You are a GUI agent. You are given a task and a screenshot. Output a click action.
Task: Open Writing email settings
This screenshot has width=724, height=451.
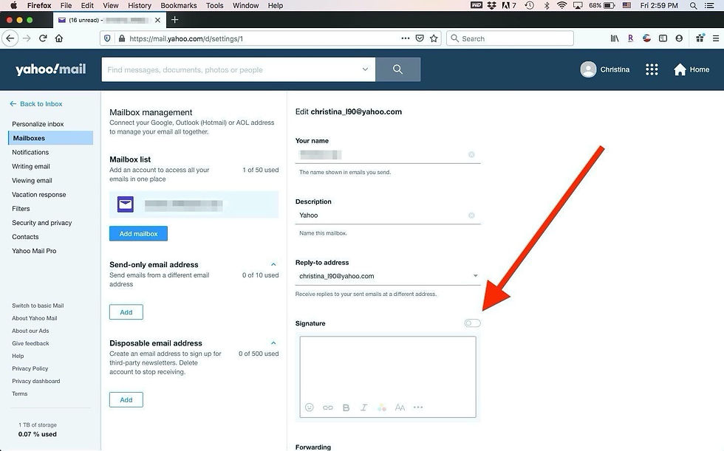click(31, 167)
